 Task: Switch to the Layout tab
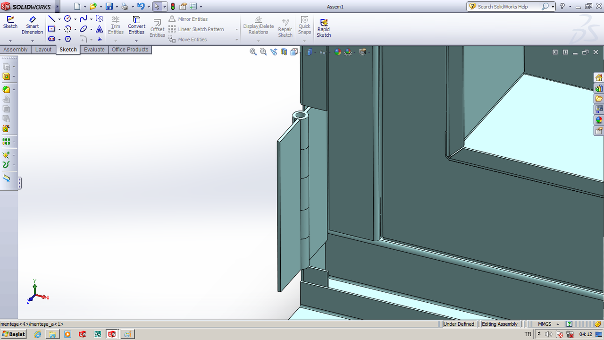(x=43, y=50)
